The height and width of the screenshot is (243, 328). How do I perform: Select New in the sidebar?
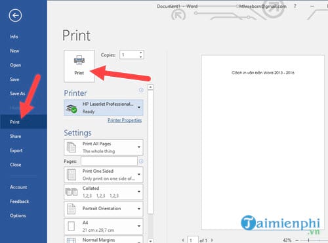[x=14, y=51]
